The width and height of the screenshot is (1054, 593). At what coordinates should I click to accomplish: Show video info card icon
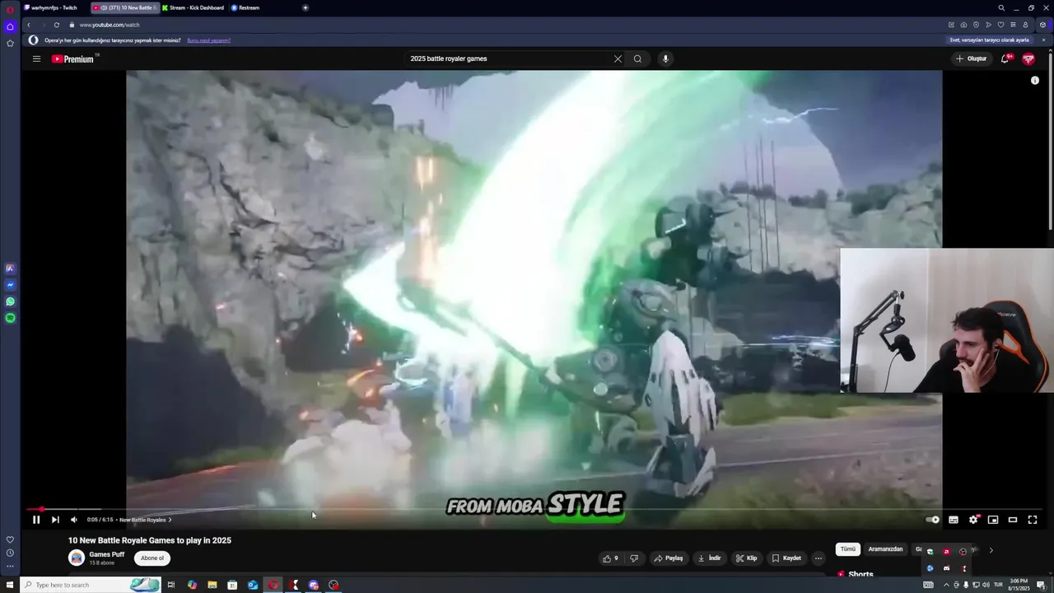1035,80
